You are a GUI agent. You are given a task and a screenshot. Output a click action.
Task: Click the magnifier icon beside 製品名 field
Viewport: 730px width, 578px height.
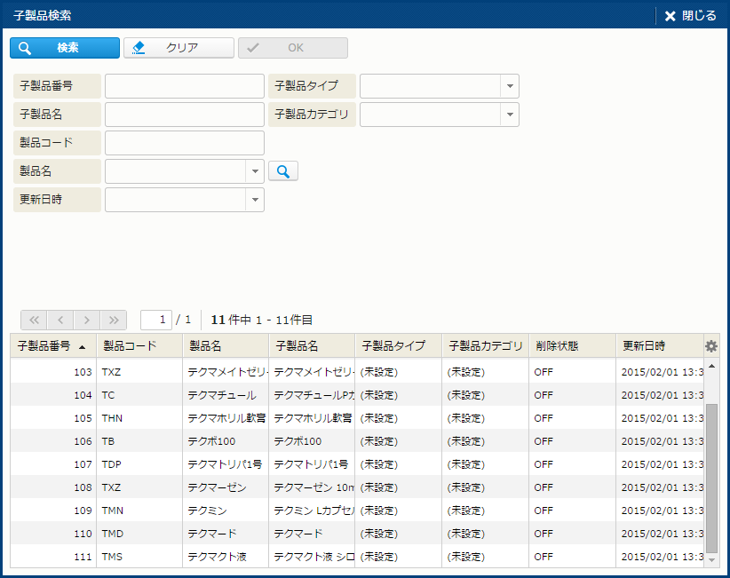coord(283,171)
